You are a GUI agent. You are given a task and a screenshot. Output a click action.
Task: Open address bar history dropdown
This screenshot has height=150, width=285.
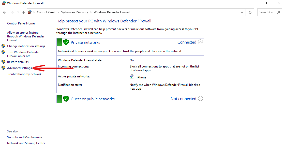tap(242, 12)
